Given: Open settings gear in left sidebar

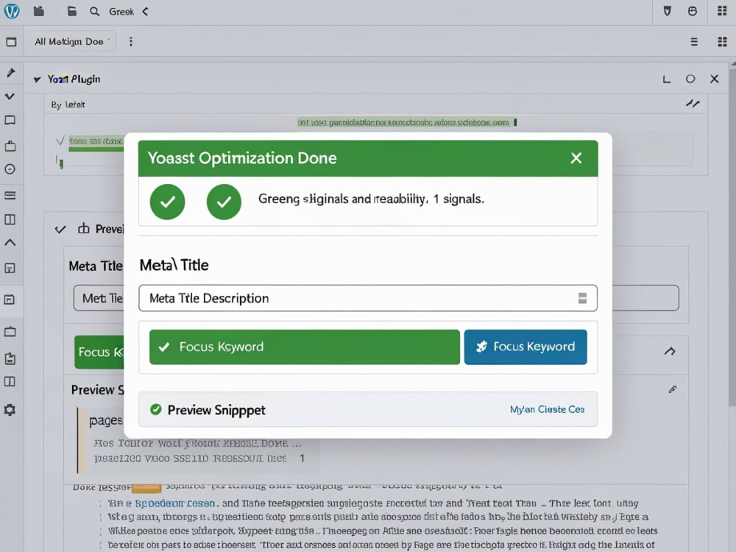Looking at the screenshot, I should click(x=10, y=410).
